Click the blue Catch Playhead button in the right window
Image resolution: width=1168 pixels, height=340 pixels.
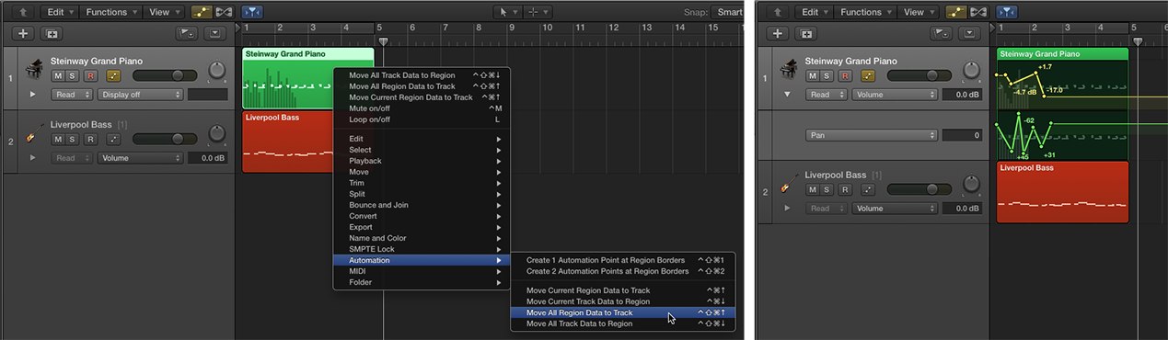coord(1006,12)
